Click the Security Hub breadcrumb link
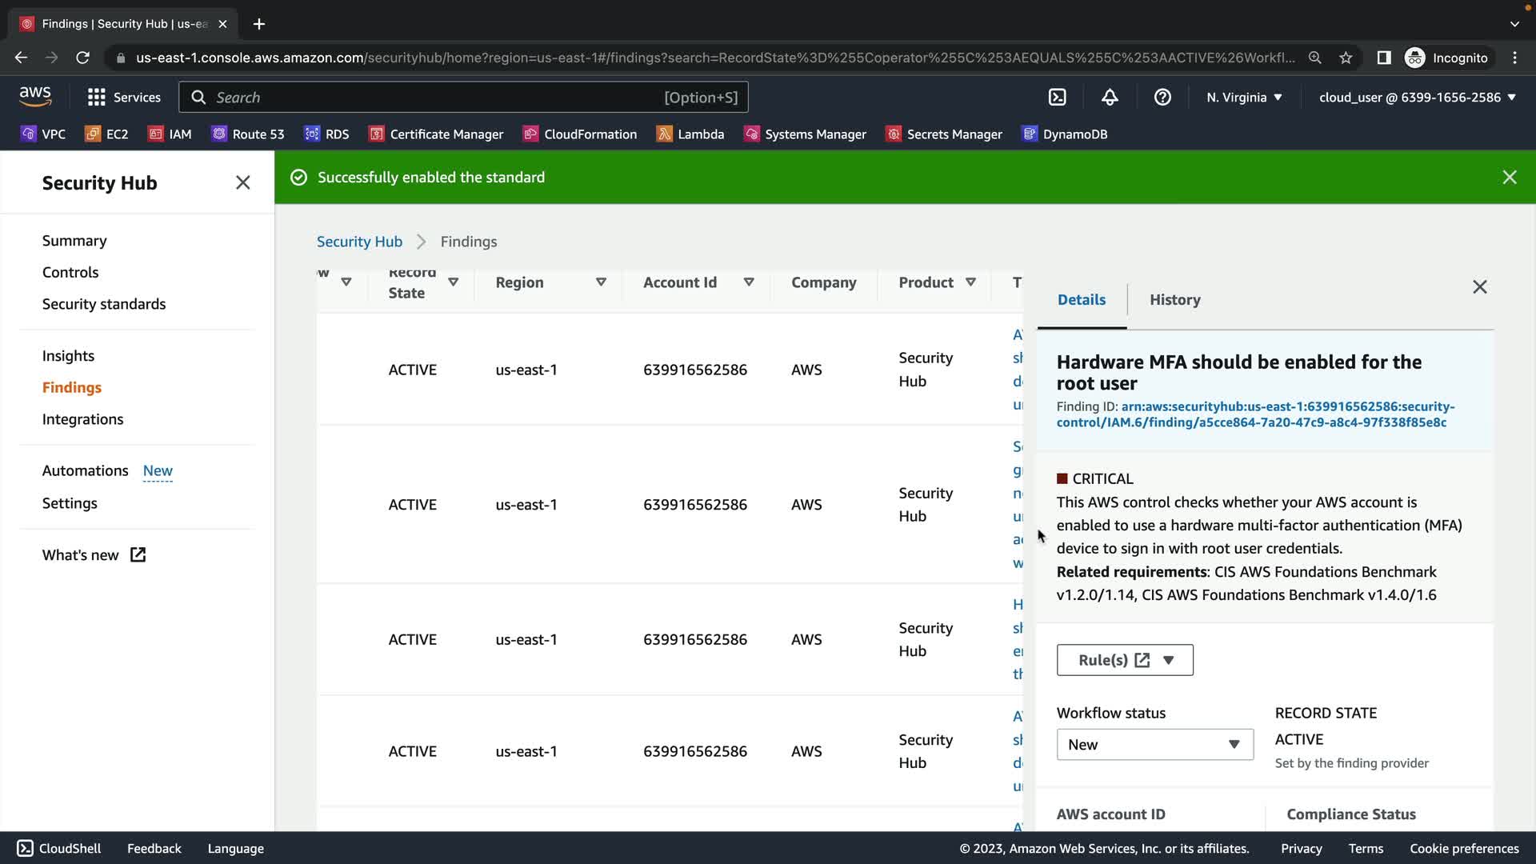1536x864 pixels. [359, 241]
